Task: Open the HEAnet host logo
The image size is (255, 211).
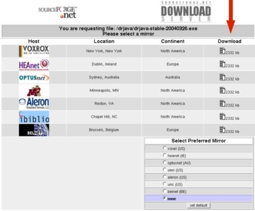Action: click(x=34, y=64)
